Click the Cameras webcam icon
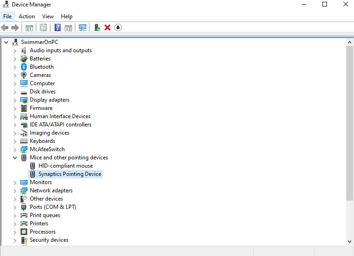The image size is (354, 256). (x=24, y=75)
